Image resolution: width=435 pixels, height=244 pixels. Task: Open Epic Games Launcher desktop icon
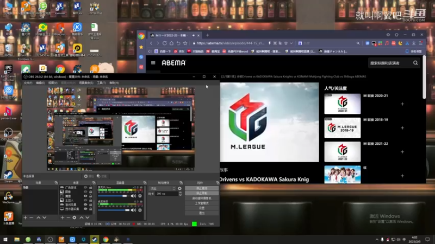coord(8,73)
